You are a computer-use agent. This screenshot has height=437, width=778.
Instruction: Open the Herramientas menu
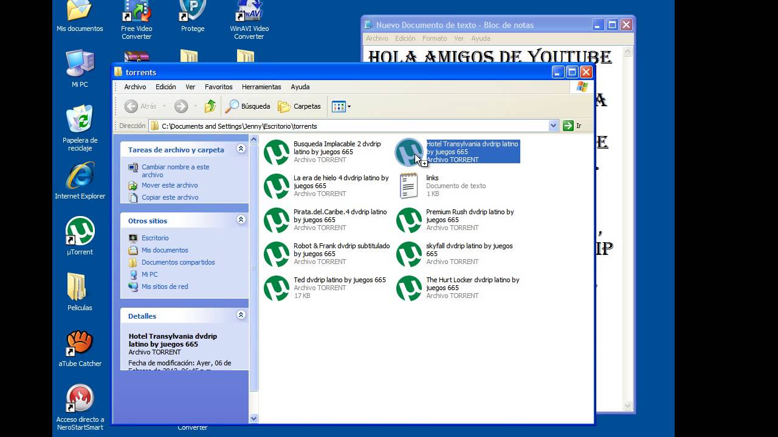261,87
